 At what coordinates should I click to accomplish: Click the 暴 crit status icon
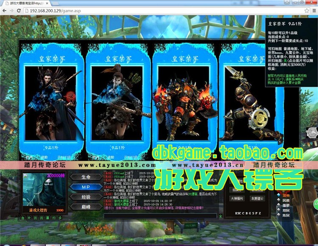[x=47, y=218]
